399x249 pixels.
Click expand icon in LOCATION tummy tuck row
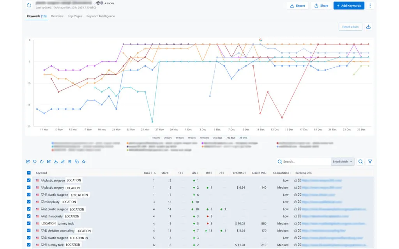coord(299,223)
